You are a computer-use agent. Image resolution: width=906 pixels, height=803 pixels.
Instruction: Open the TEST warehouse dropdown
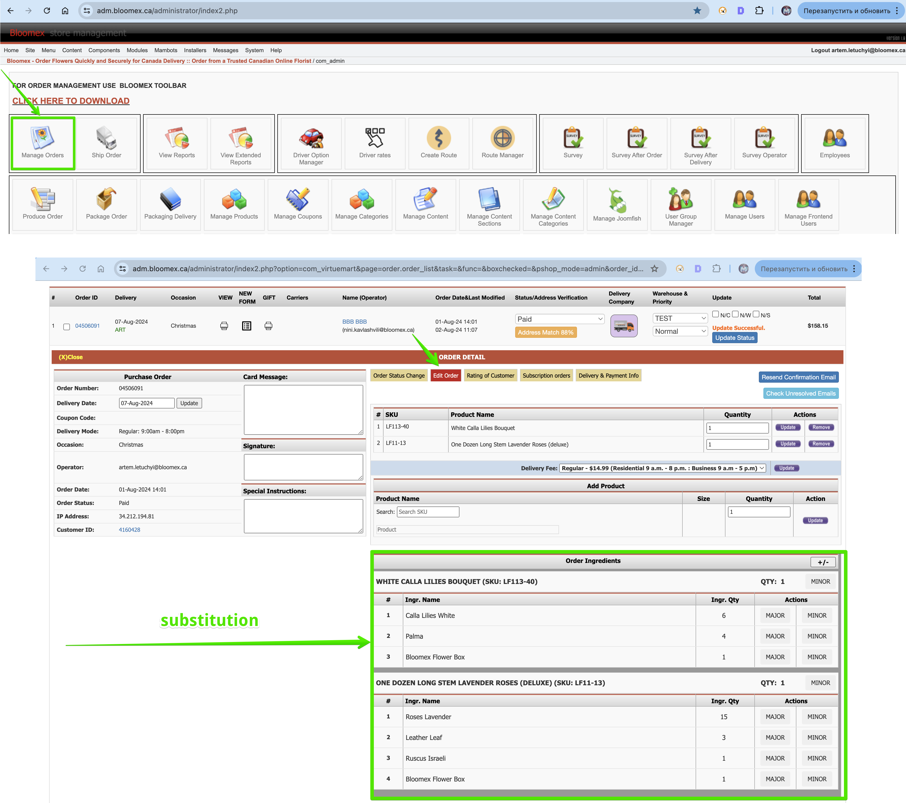(x=680, y=318)
